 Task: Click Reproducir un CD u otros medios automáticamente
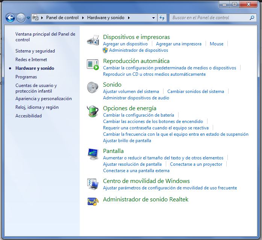click(x=154, y=74)
